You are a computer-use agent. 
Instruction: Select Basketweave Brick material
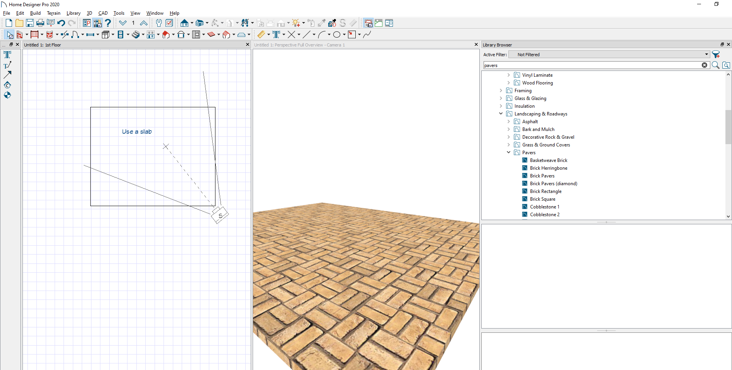[x=548, y=160]
